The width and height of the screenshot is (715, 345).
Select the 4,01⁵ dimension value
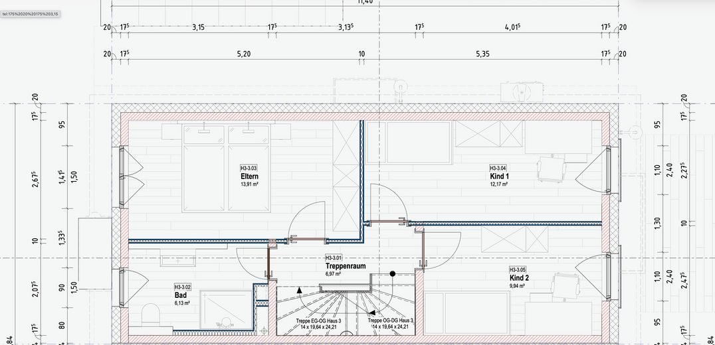(512, 27)
